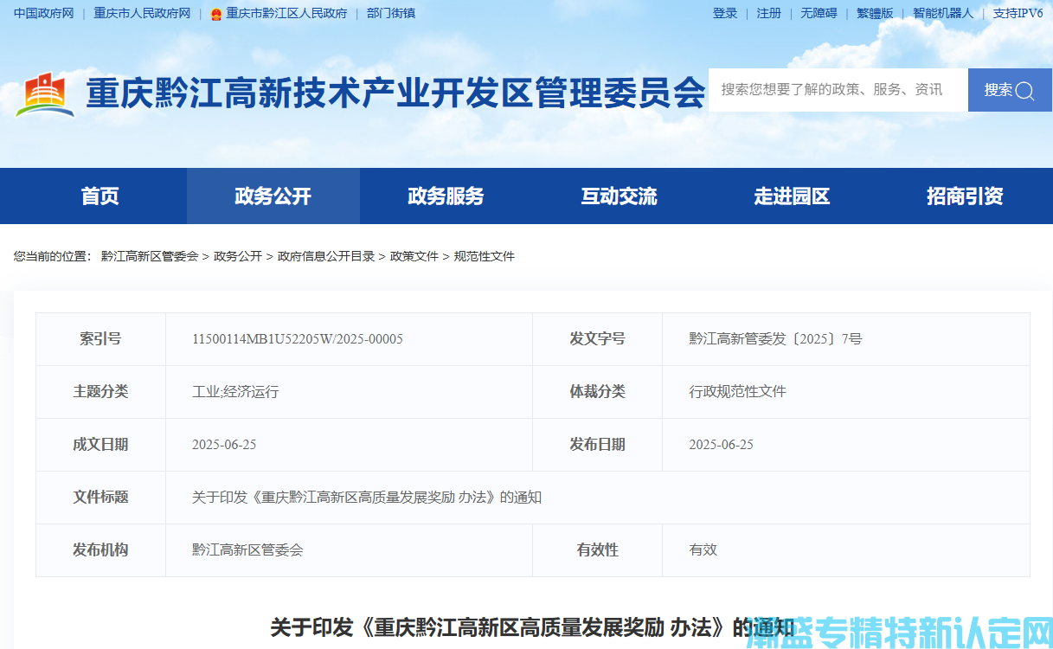Click 成文日期 header cell
1053x649 pixels.
(100, 445)
